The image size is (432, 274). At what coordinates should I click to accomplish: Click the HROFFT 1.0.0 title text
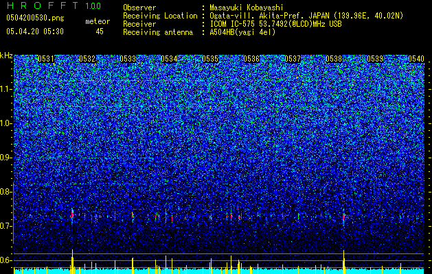click(x=54, y=5)
